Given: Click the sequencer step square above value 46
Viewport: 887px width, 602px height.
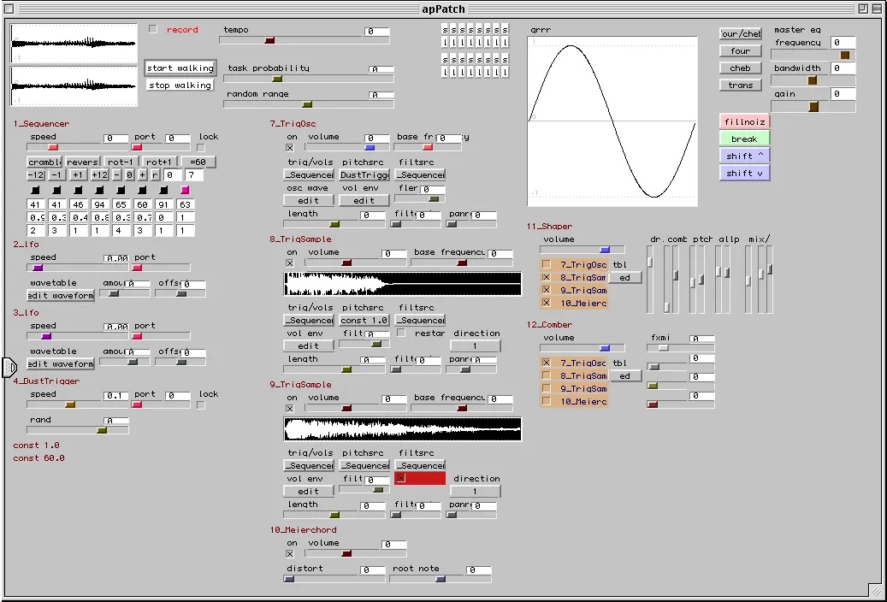Looking at the screenshot, I should (78, 190).
